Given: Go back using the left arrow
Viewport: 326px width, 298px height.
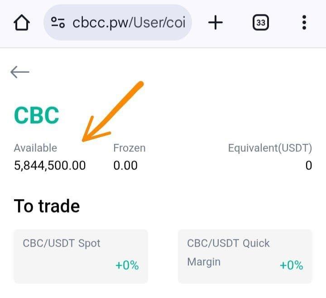Looking at the screenshot, I should pyautogui.click(x=20, y=72).
